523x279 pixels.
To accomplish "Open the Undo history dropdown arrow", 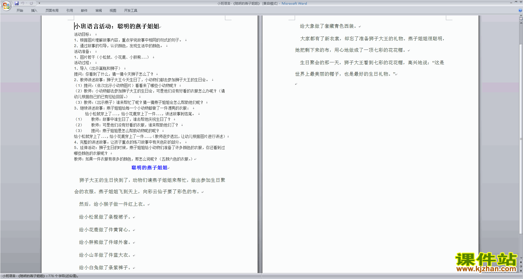I will pos(26,3).
